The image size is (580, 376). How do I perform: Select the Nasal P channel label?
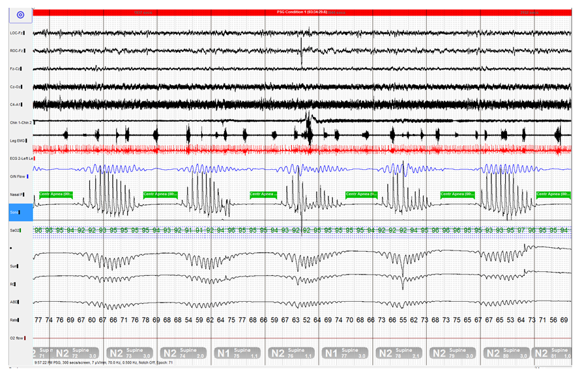(16, 194)
